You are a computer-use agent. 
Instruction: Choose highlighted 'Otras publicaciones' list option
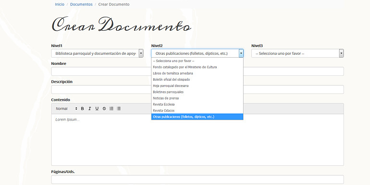197,117
